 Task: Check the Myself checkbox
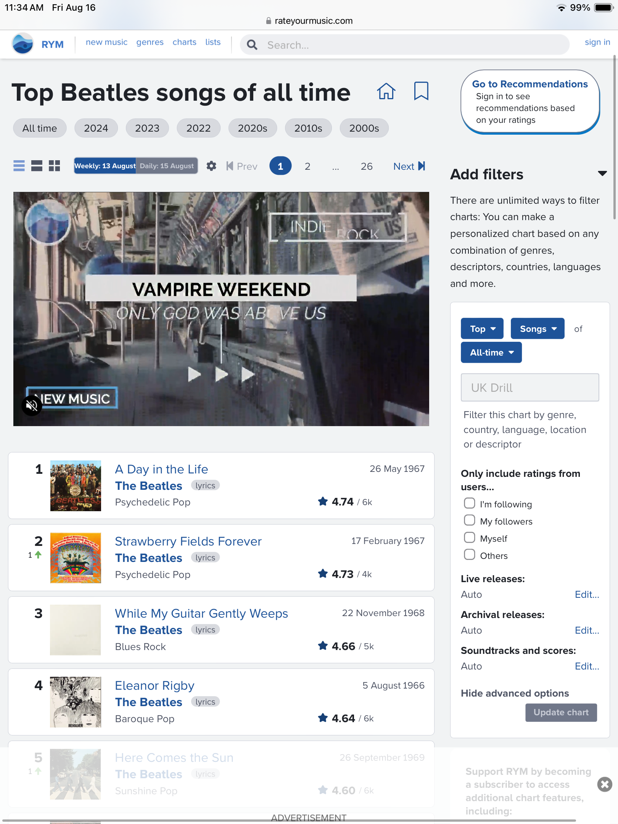tap(470, 538)
